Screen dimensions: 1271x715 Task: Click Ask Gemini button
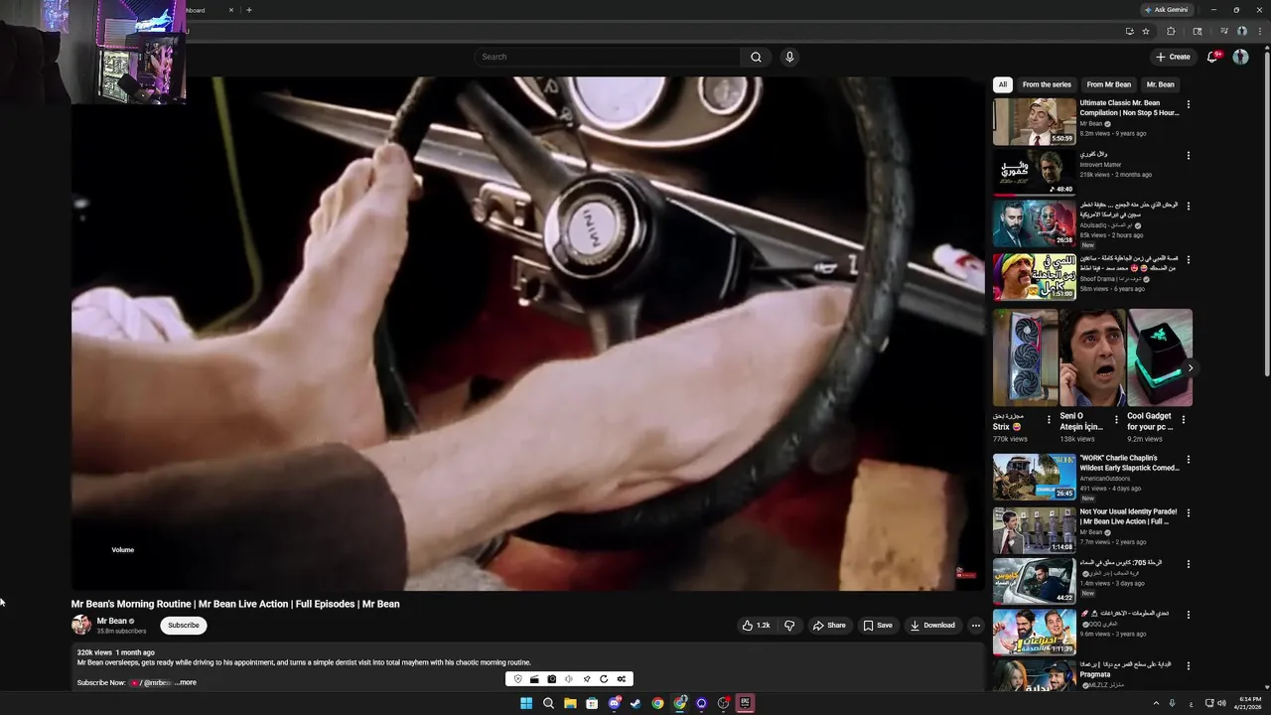[x=1166, y=10]
